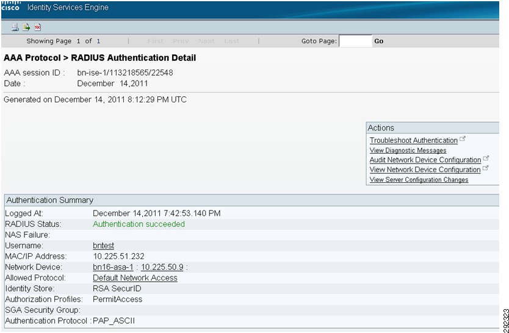Image resolution: width=509 pixels, height=333 pixels.
Task: Select the Logged At timestamp value
Action: click(x=156, y=213)
